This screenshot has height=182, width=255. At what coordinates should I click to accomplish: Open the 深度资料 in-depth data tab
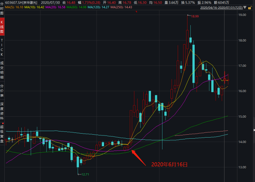[2, 111]
